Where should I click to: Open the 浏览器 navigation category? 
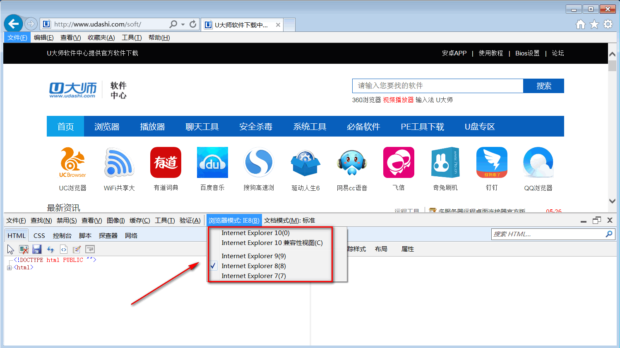pos(107,126)
